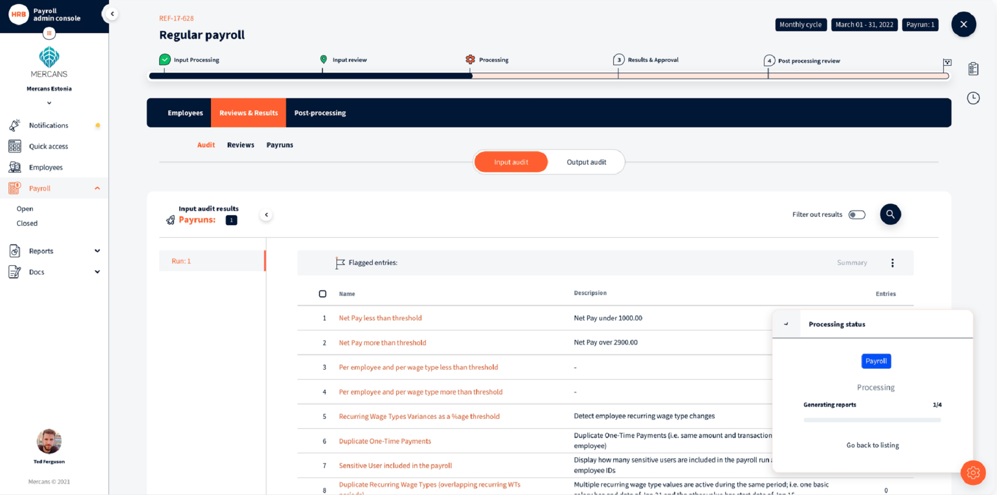This screenshot has width=997, height=495.
Task: Open the search magnifier in audit results
Action: [x=890, y=214]
